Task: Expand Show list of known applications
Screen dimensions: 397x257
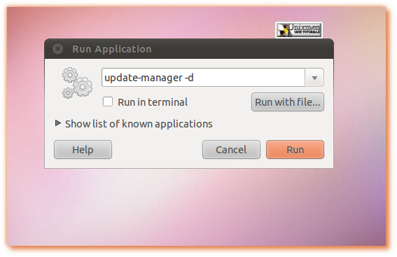Action: click(134, 124)
